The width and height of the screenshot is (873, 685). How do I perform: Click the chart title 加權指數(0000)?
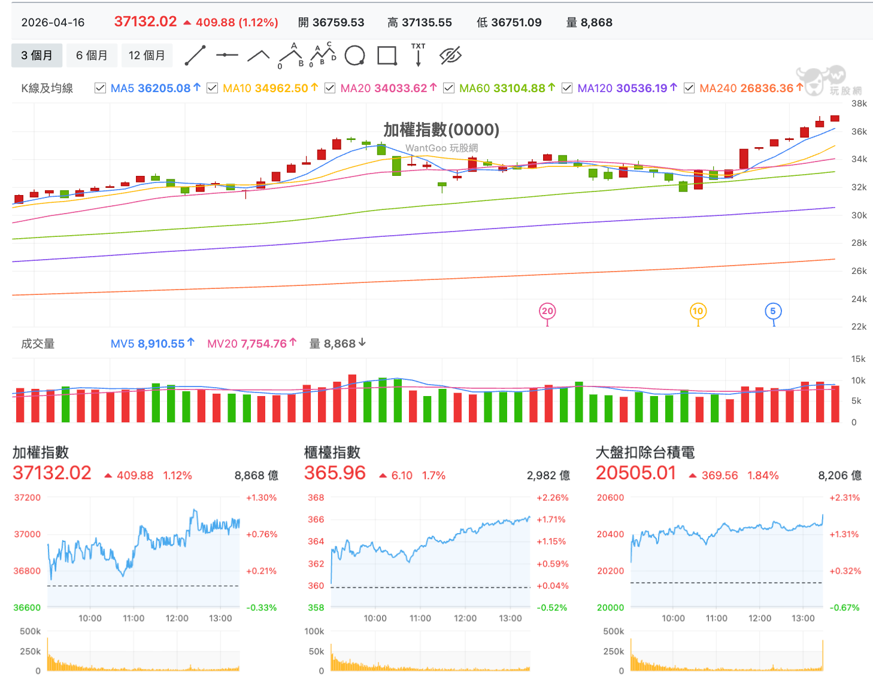pos(441,130)
